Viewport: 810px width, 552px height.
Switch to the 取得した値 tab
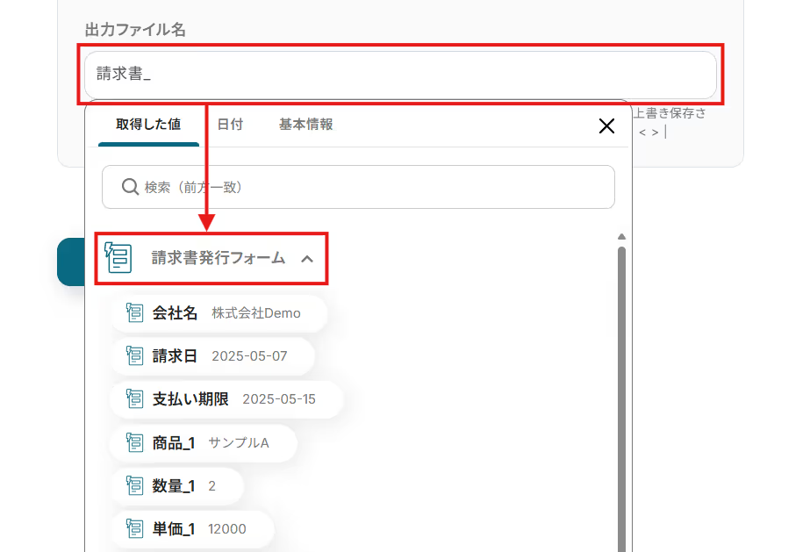[148, 125]
